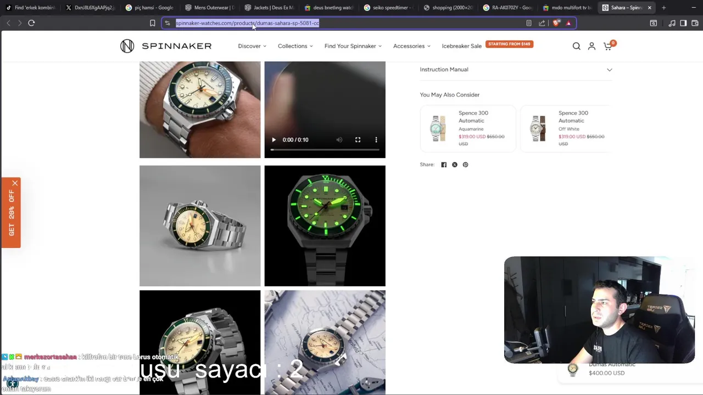Screen dimensions: 703x395
Task: Open a new browser tab
Action: click(663, 8)
